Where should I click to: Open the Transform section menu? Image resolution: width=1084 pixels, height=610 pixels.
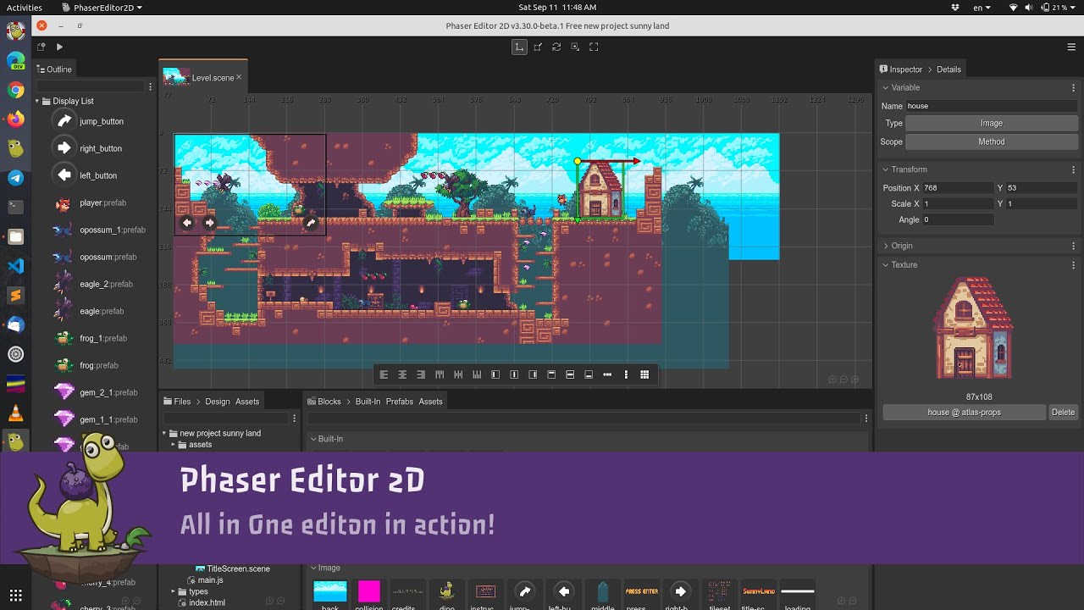coord(1074,169)
